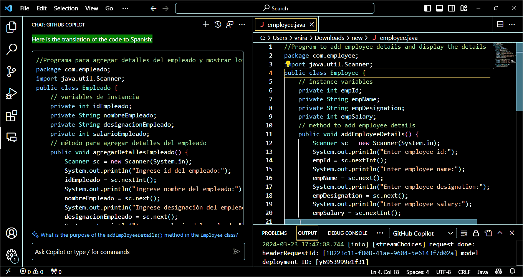The width and height of the screenshot is (523, 277).
Task: Click the suggested addEmployeeDetails follow-up question
Action: (x=139, y=235)
